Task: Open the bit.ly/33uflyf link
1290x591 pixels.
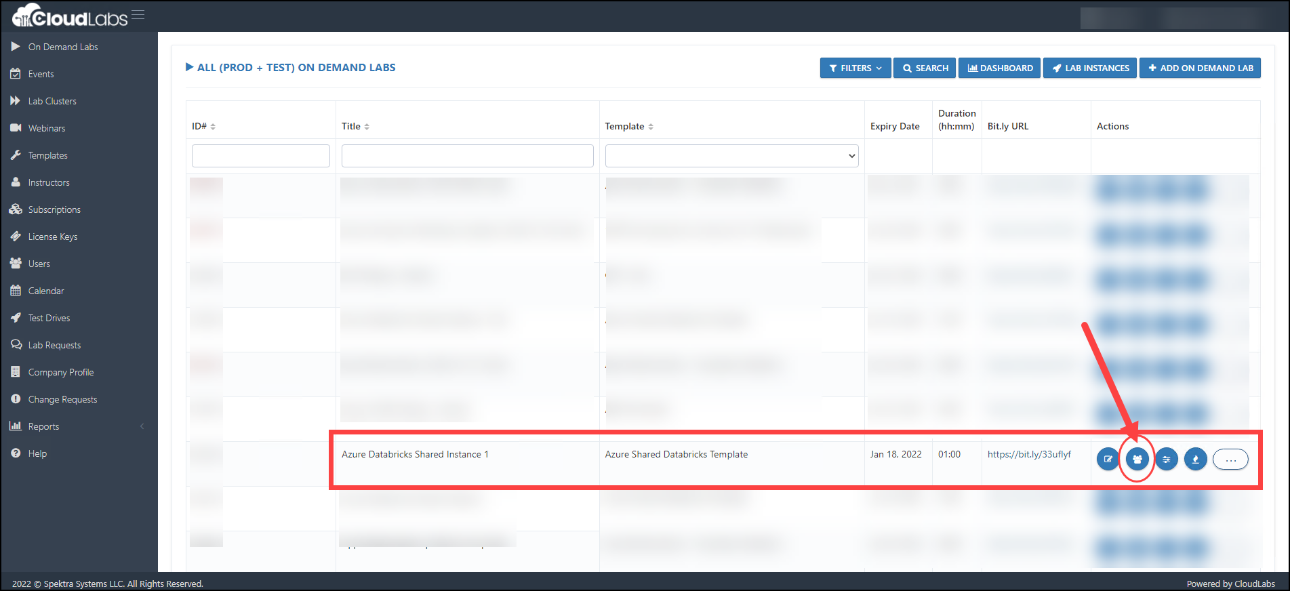Action: (1029, 454)
